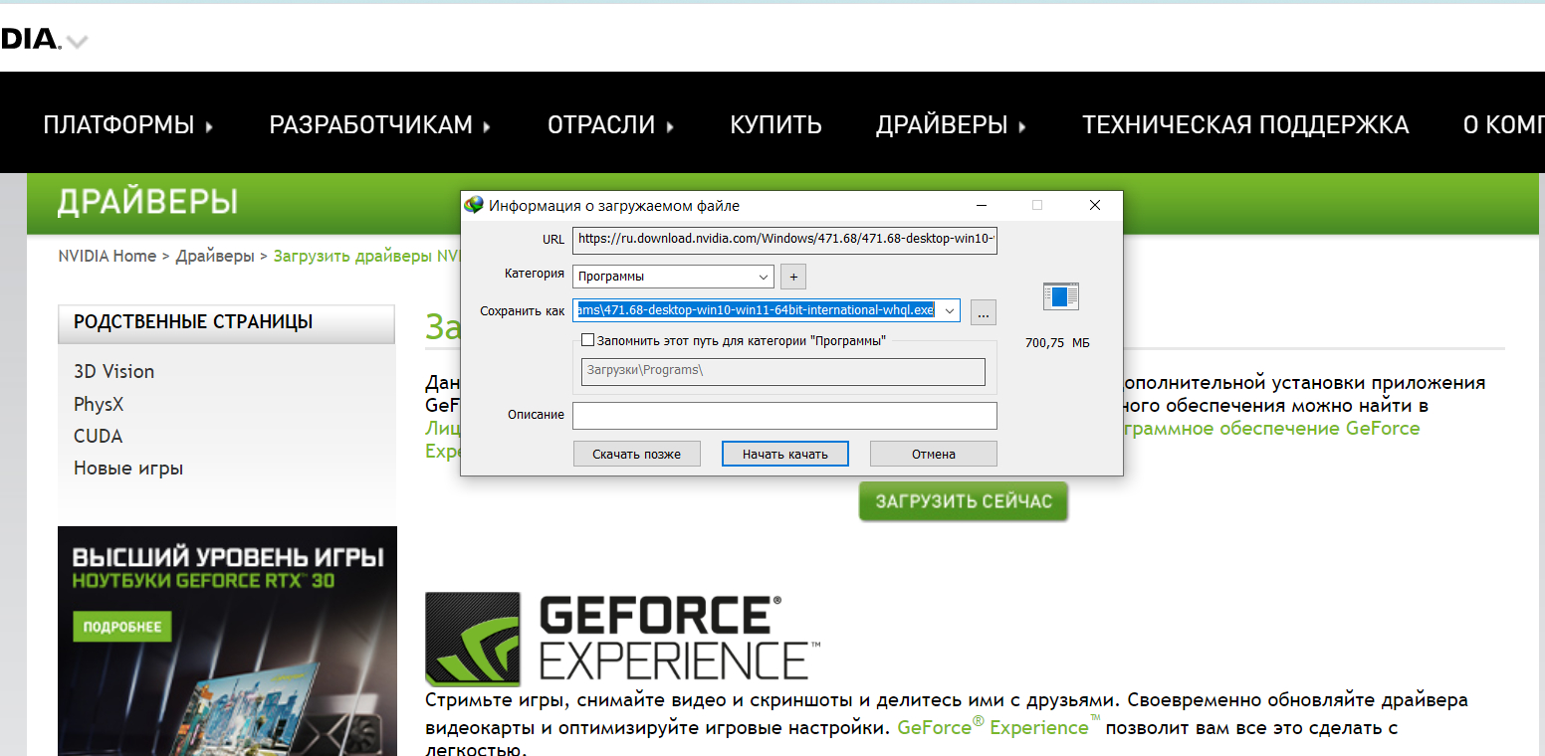Go to КУПИТЬ in the top navigation
Screen dimensions: 1545x756
click(776, 124)
